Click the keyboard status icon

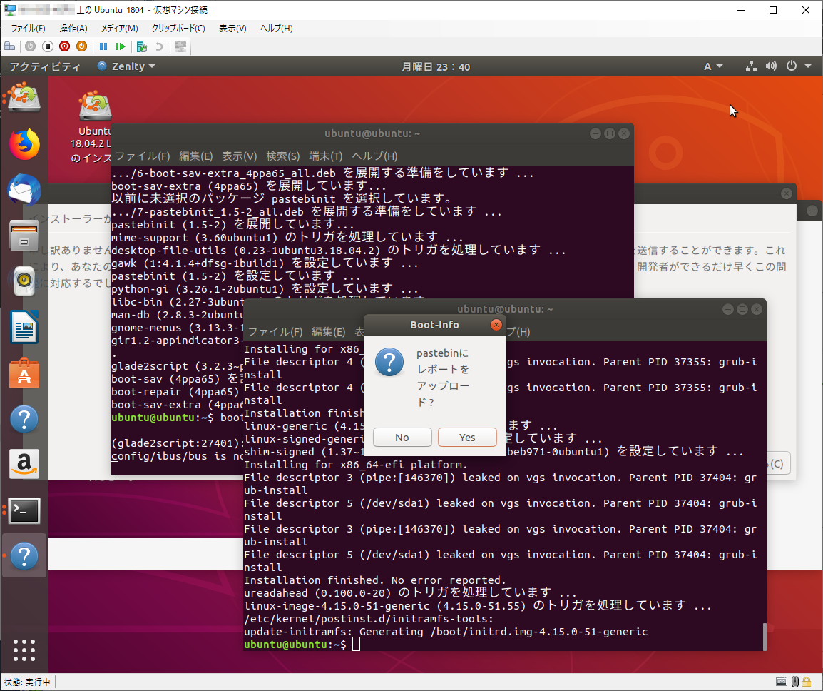click(782, 682)
